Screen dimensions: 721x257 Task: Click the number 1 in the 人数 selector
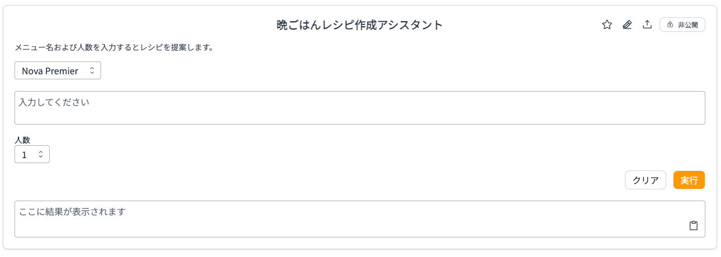(24, 155)
